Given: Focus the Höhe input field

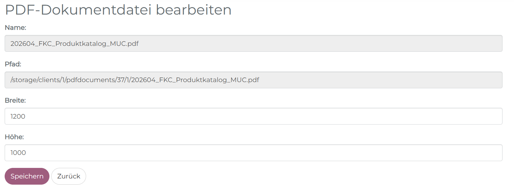Looking at the screenshot, I should 254,153.
